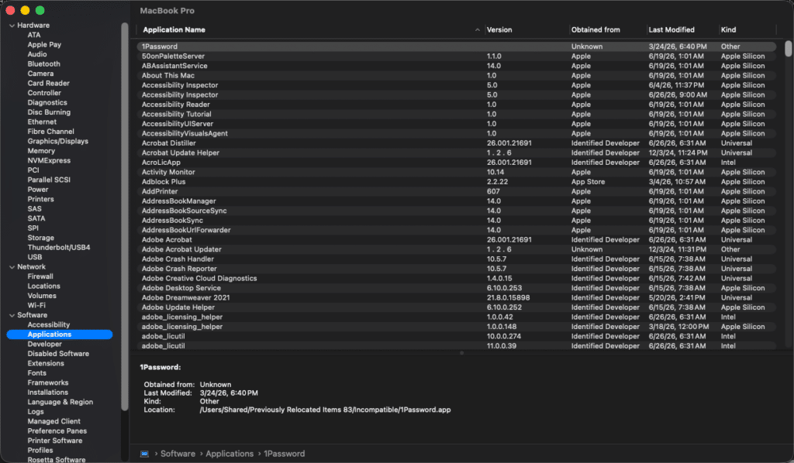The height and width of the screenshot is (463, 794).
Task: Click the Application Name sort arrow indicator
Action: (x=477, y=30)
